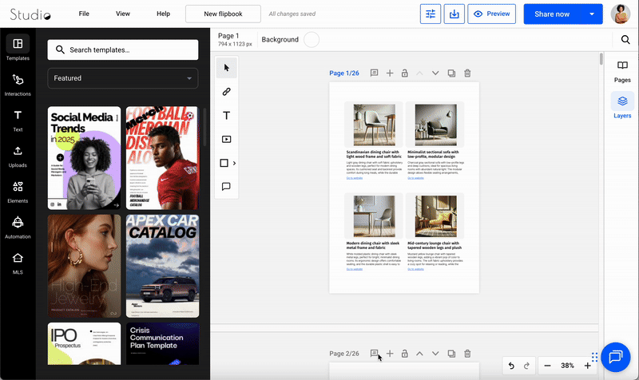This screenshot has width=639, height=380.
Task: Select the Text tool in canvas toolbar
Action: point(227,115)
